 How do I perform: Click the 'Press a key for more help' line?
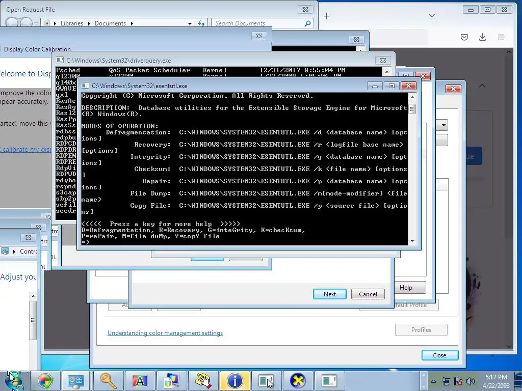tap(161, 224)
